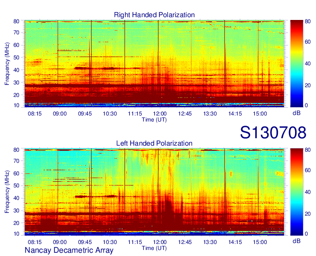
Task: Select Frequency (MHz) label of Left Handed plot
Action: tap(7, 192)
